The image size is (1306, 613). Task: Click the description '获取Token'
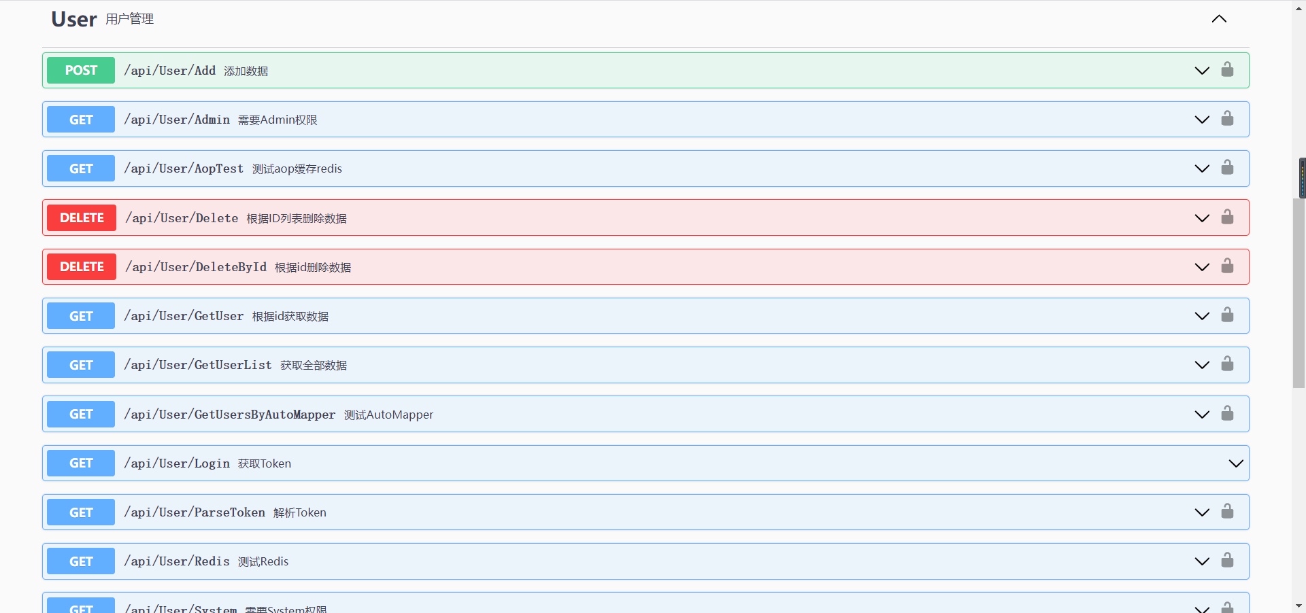click(265, 463)
